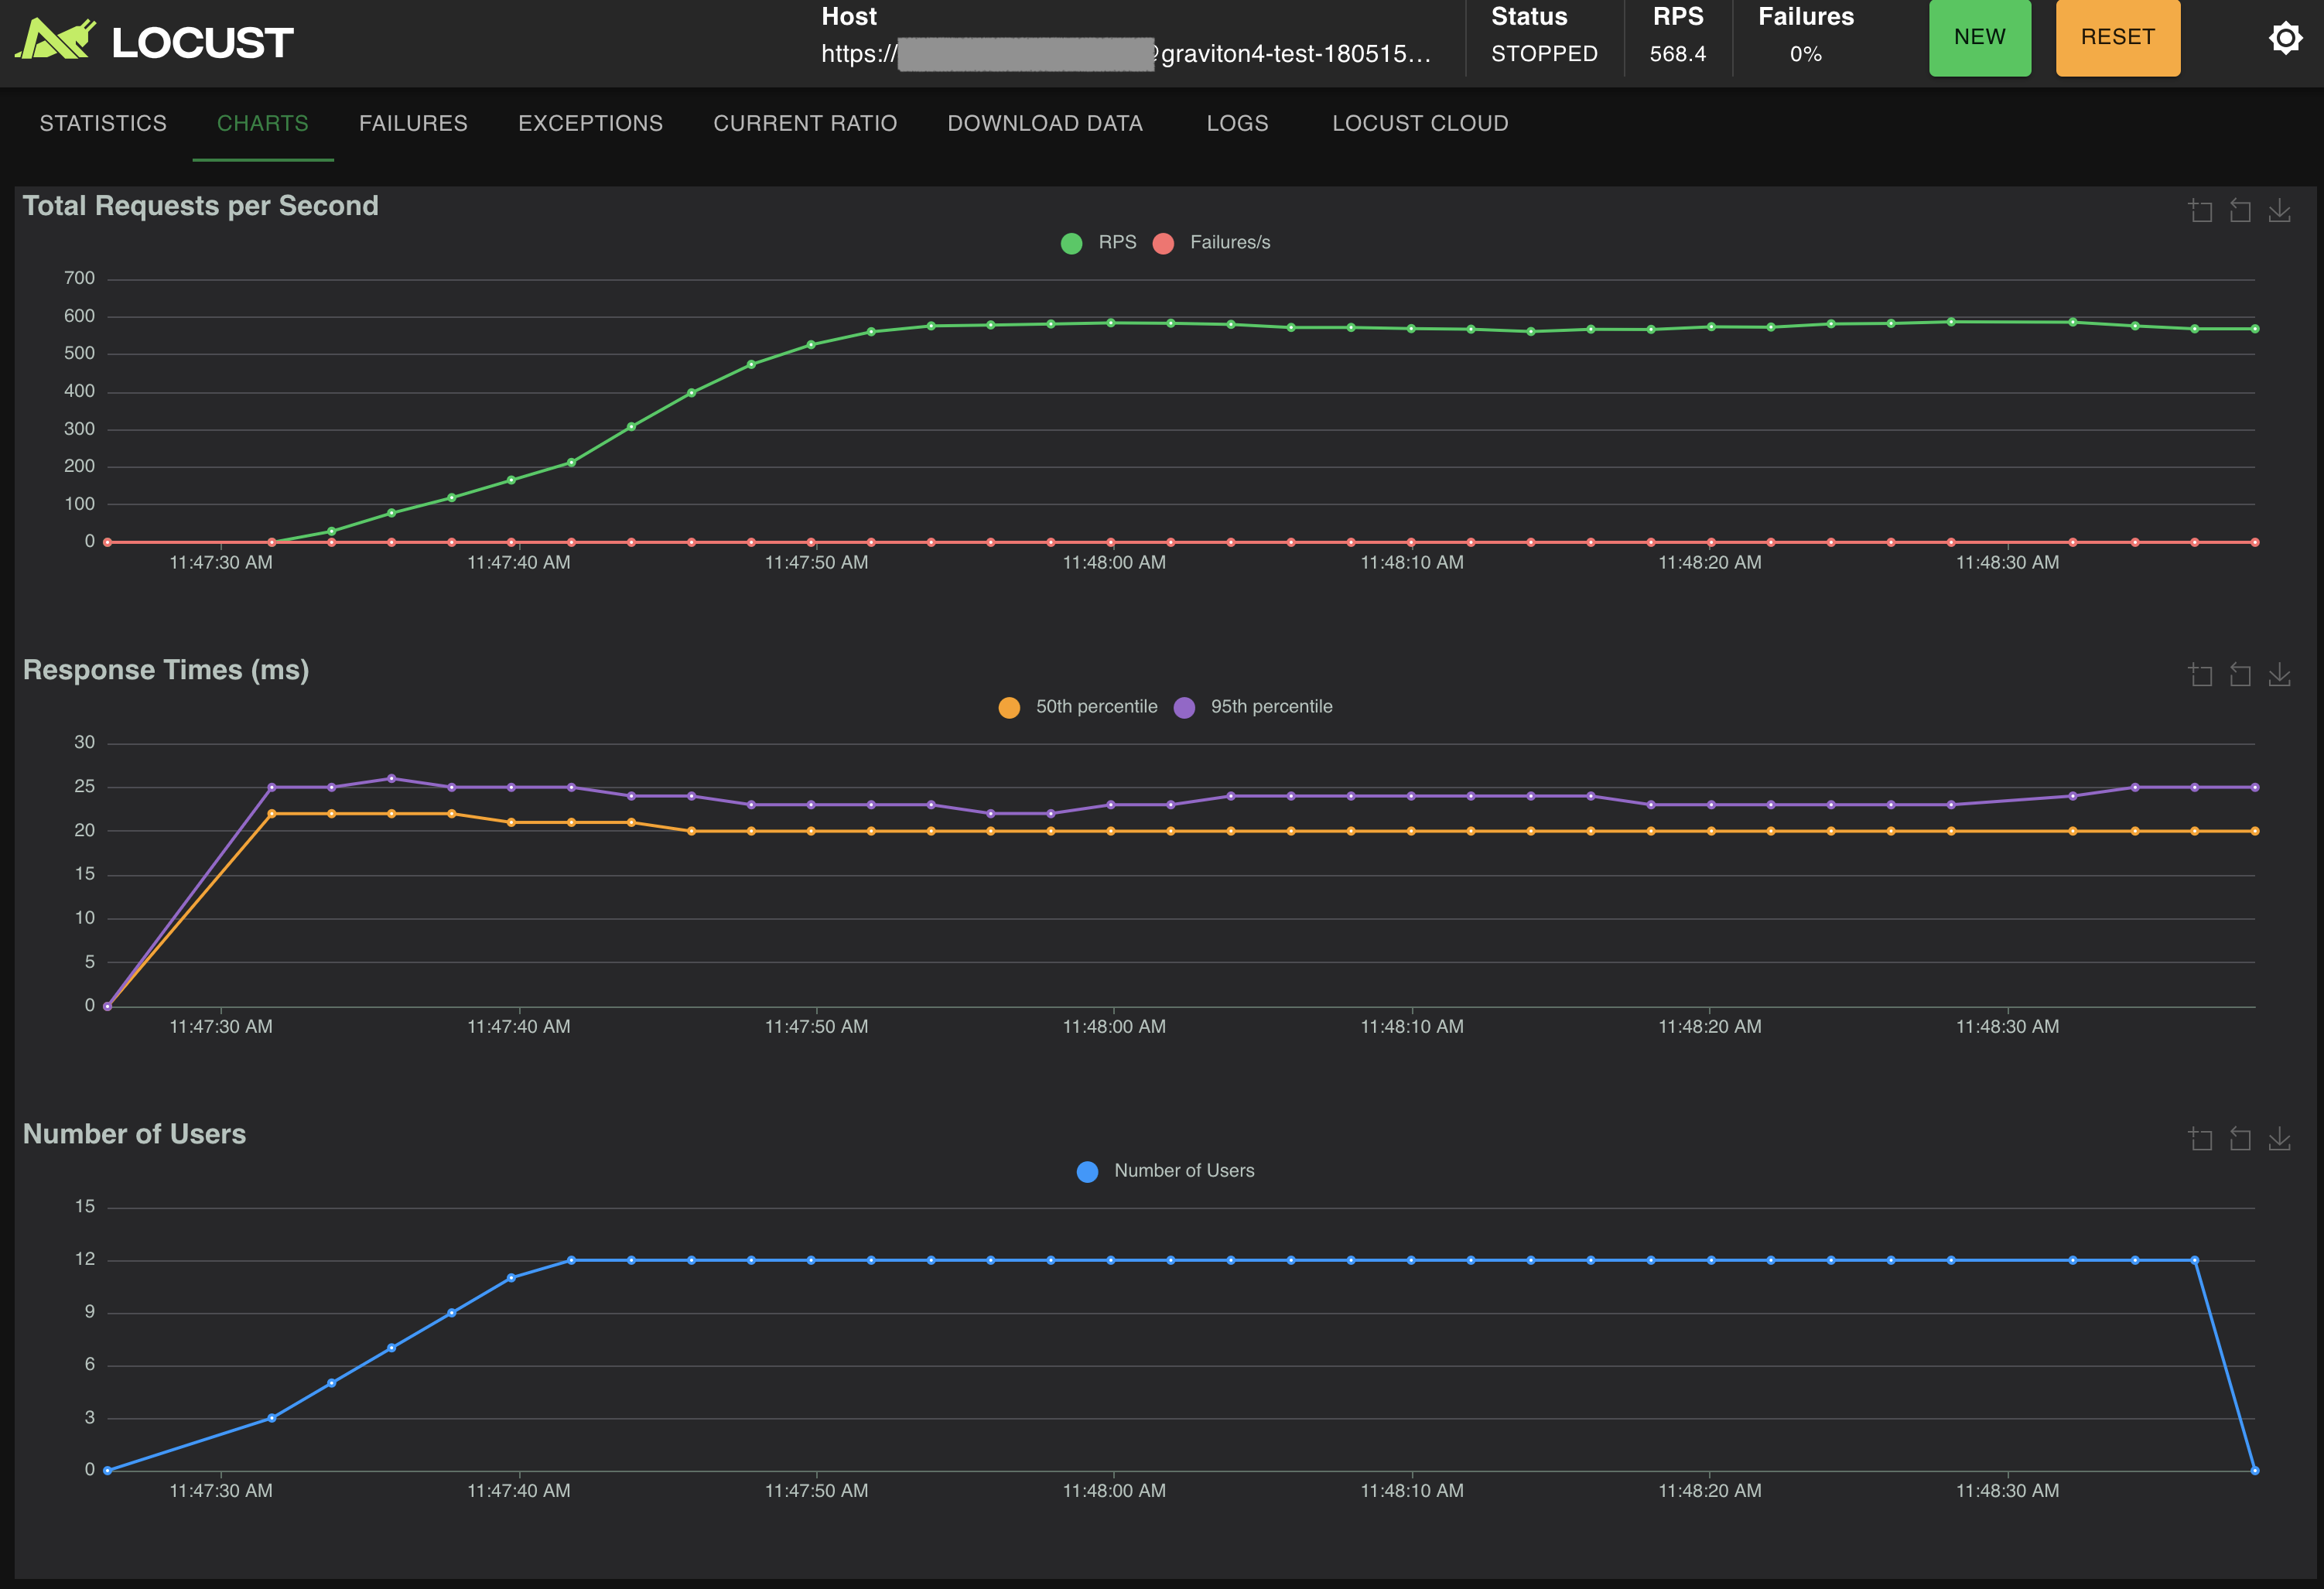Click the Number of Users chart heading
Image resolution: width=2324 pixels, height=1589 pixels.
click(134, 1133)
